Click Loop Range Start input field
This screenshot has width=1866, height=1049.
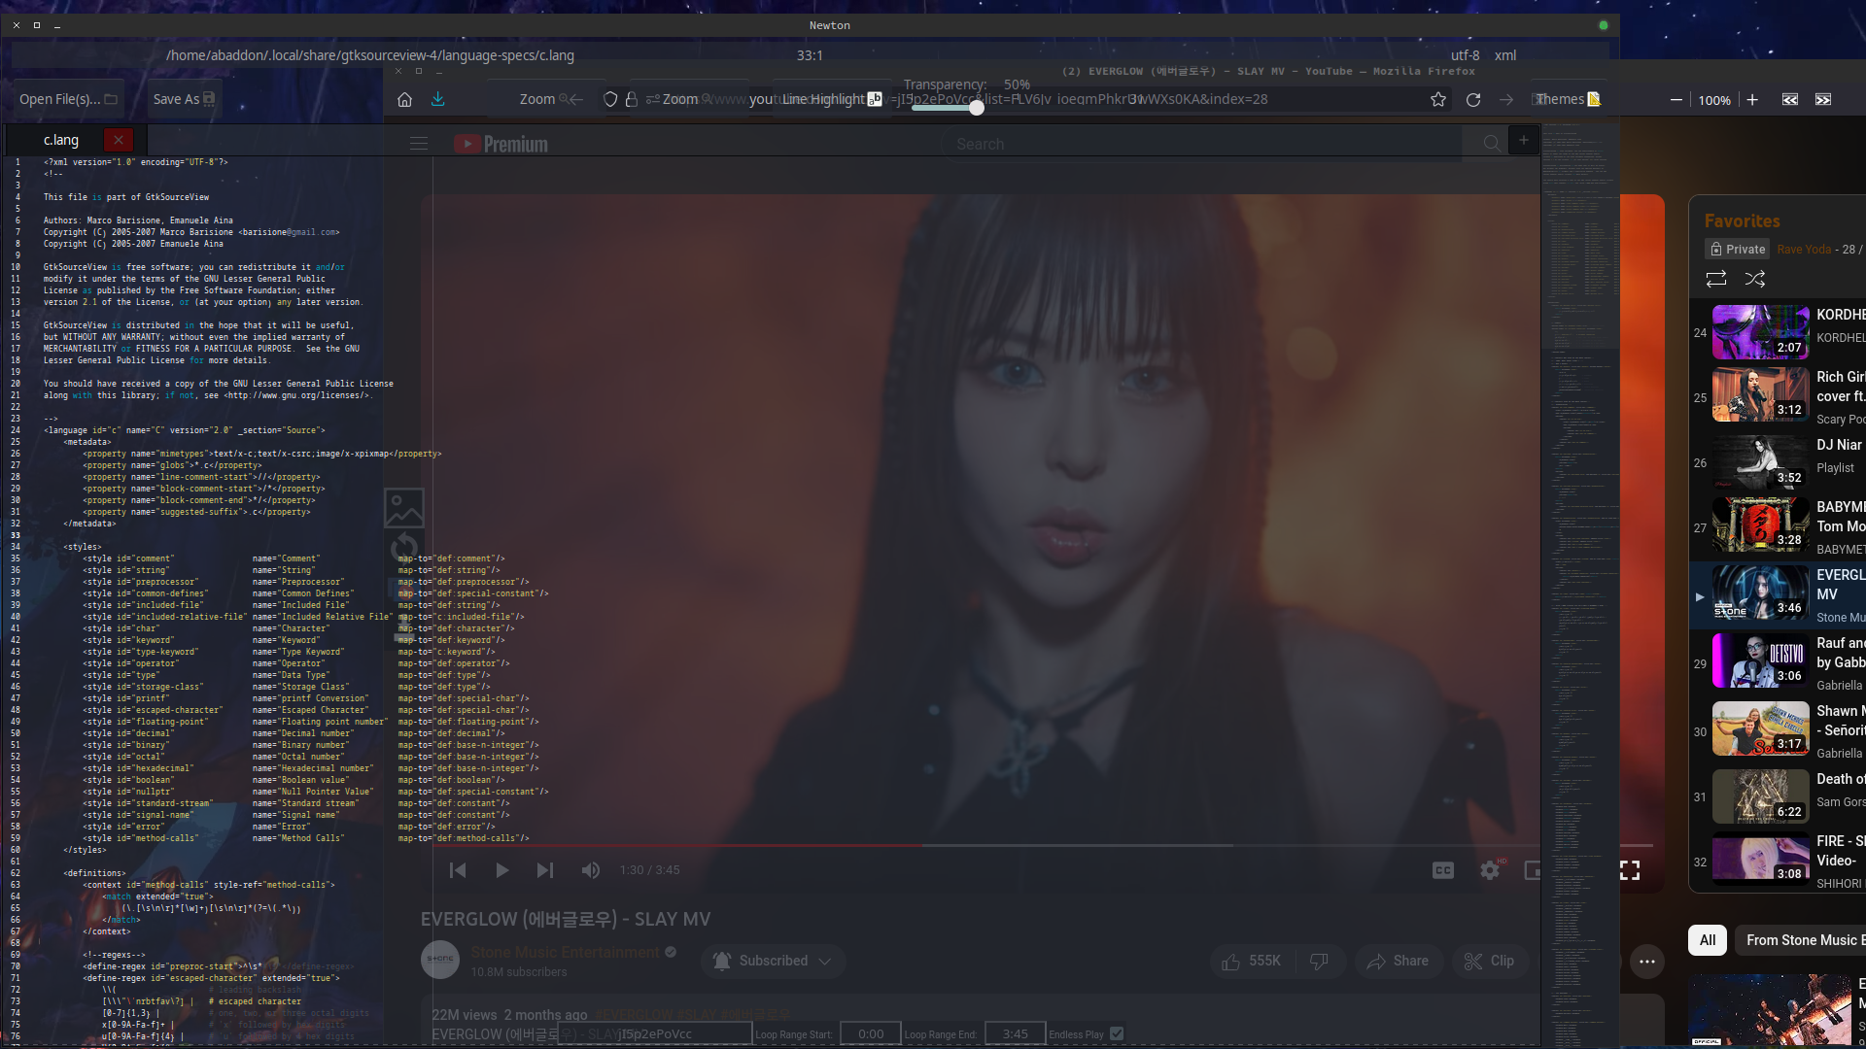pyautogui.click(x=871, y=1034)
